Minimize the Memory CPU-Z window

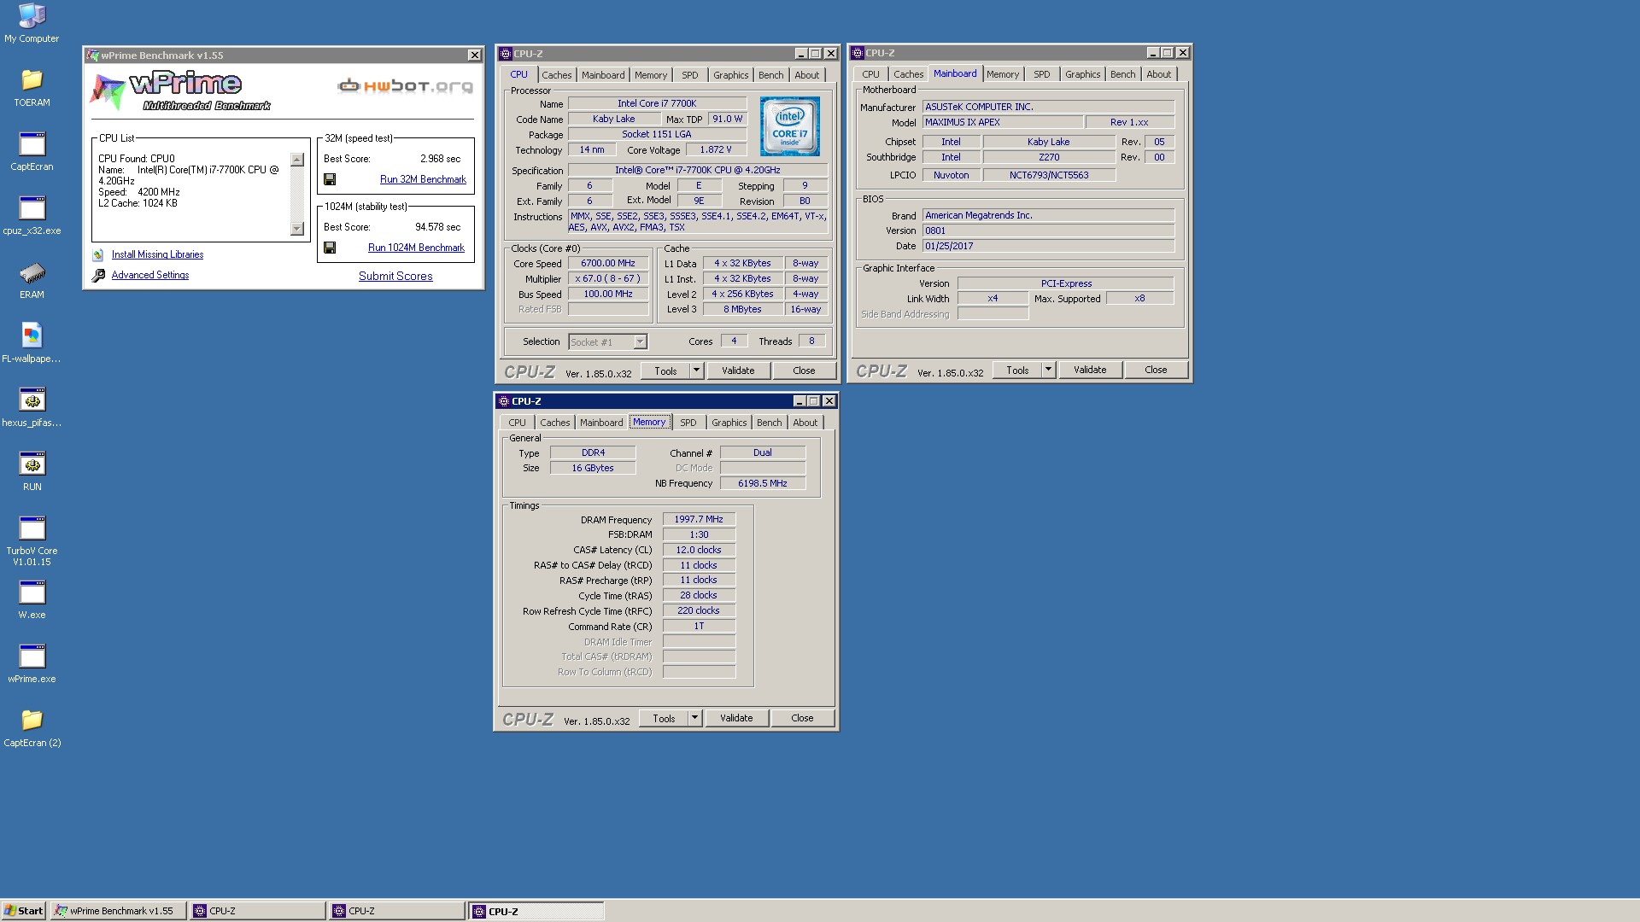coord(799,401)
